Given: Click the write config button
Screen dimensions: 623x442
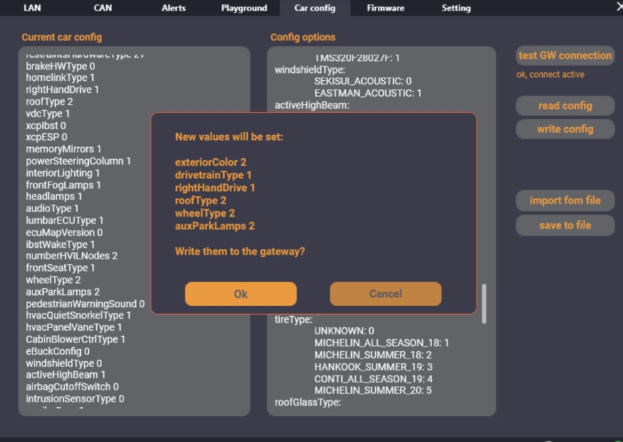Looking at the screenshot, I should (565, 129).
